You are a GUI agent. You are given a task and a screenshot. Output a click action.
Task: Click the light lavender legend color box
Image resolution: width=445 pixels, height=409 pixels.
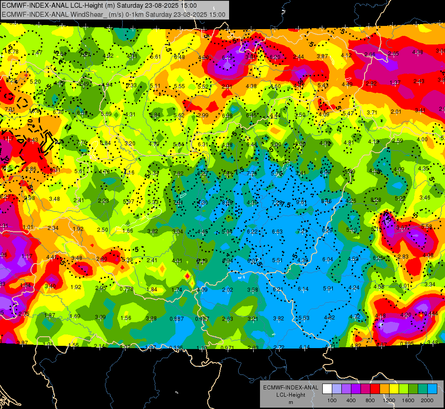point(337,389)
